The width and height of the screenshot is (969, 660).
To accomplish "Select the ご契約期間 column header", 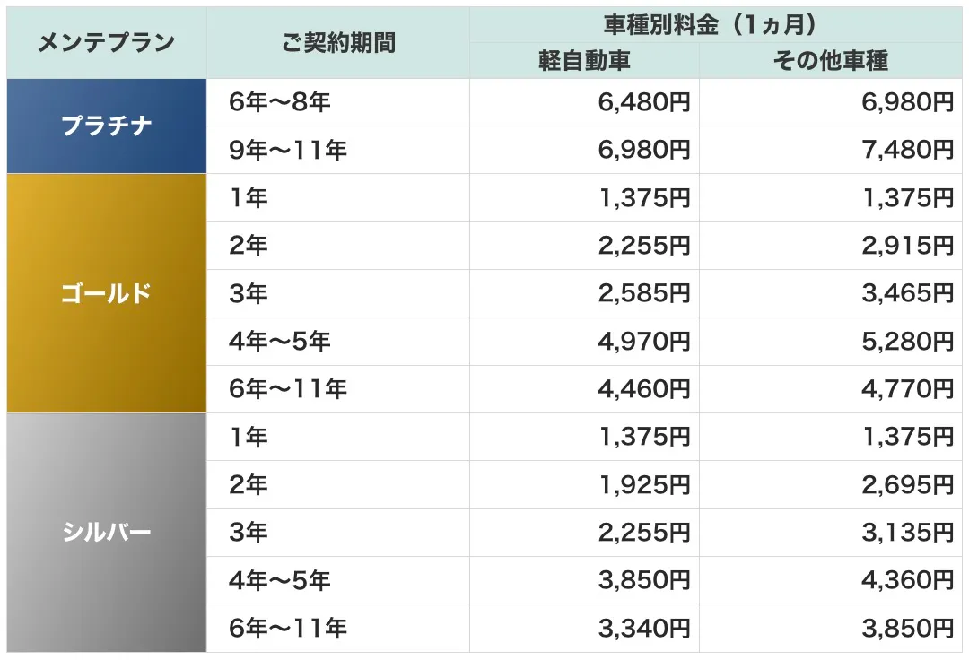I will tap(338, 43).
